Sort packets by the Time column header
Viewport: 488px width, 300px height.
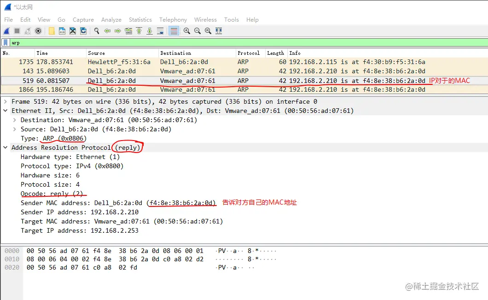[60, 53]
